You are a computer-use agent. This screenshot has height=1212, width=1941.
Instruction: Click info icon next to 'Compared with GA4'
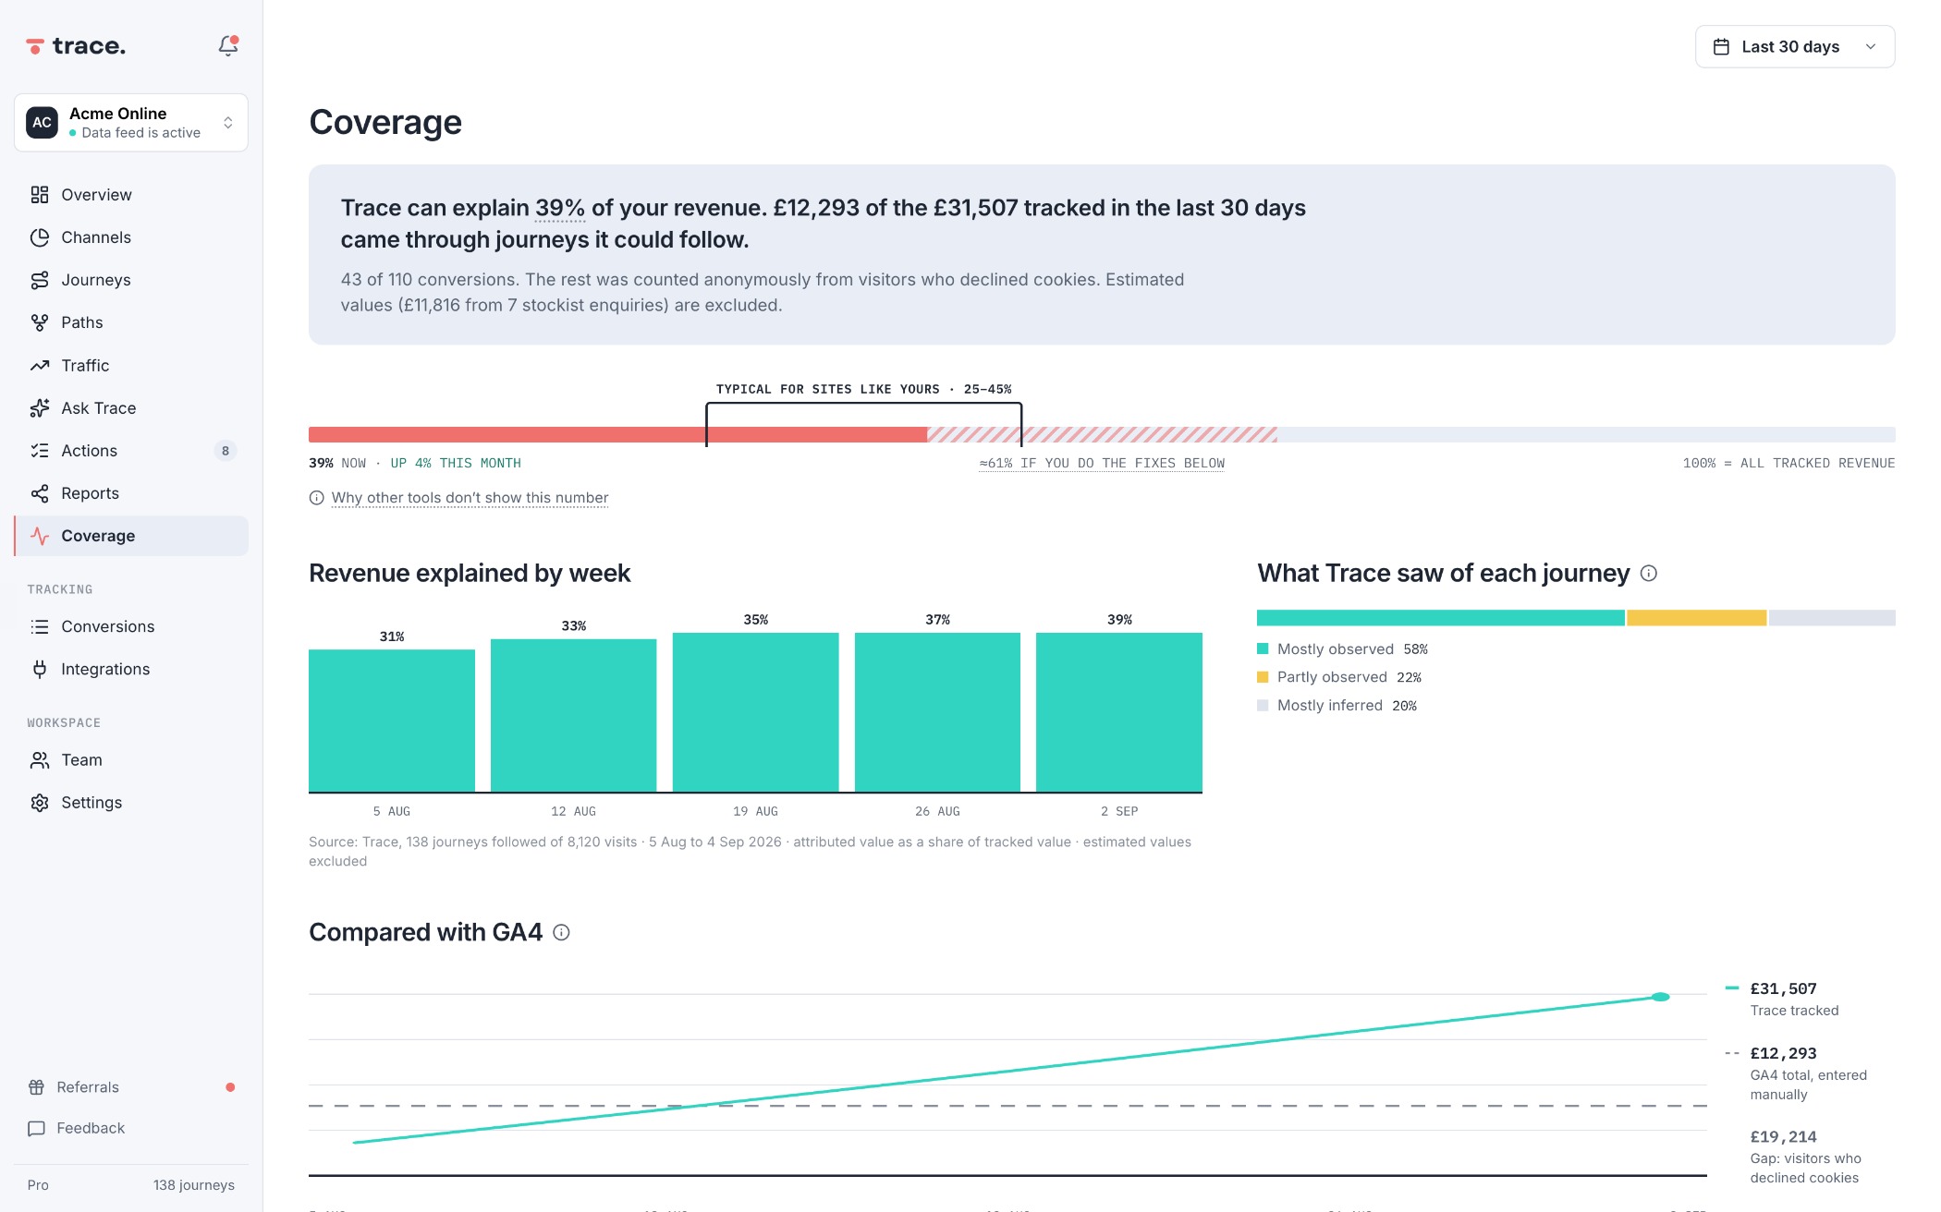(x=561, y=933)
